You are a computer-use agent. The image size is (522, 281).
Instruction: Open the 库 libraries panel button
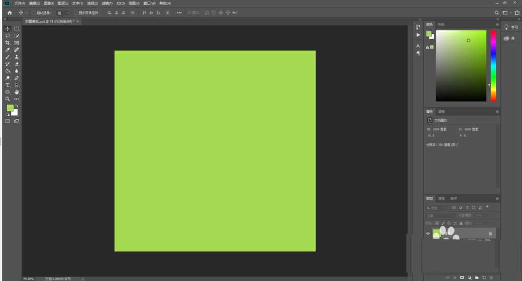pyautogui.click(x=510, y=39)
